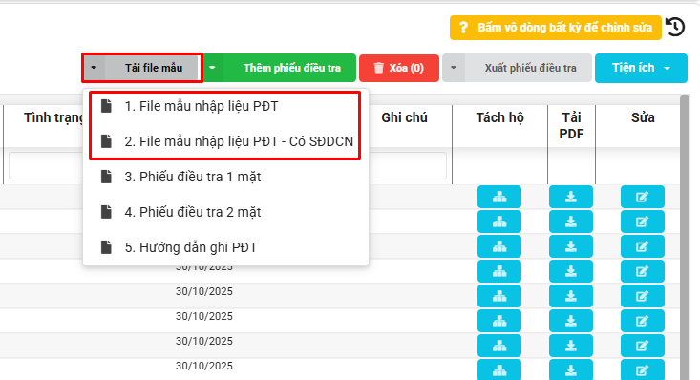This screenshot has width=700, height=380.
Task: Click the Ghi chú column header
Action: [404, 117]
